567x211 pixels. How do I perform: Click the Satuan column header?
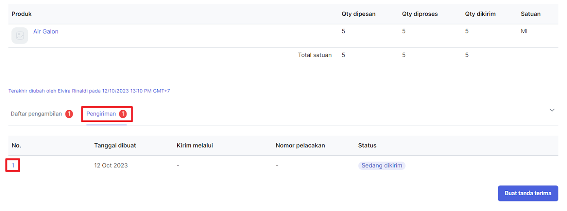click(x=531, y=14)
